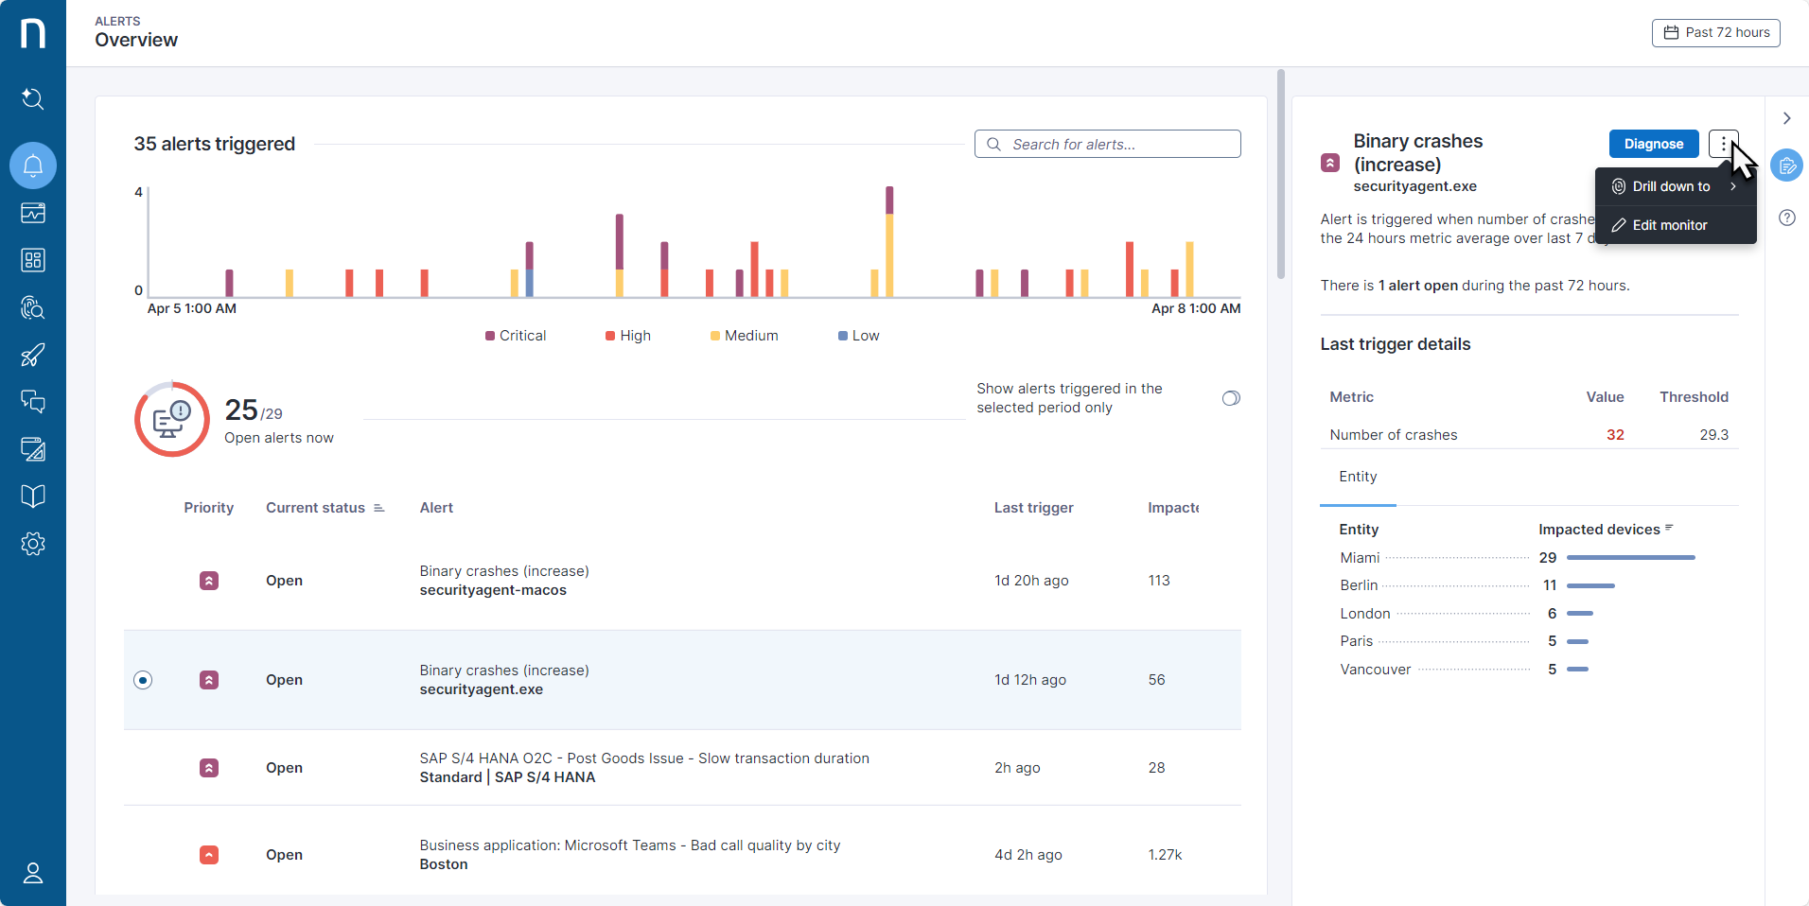Open the chat collaboration icon in sidebar
This screenshot has width=1809, height=906.
coord(33,402)
